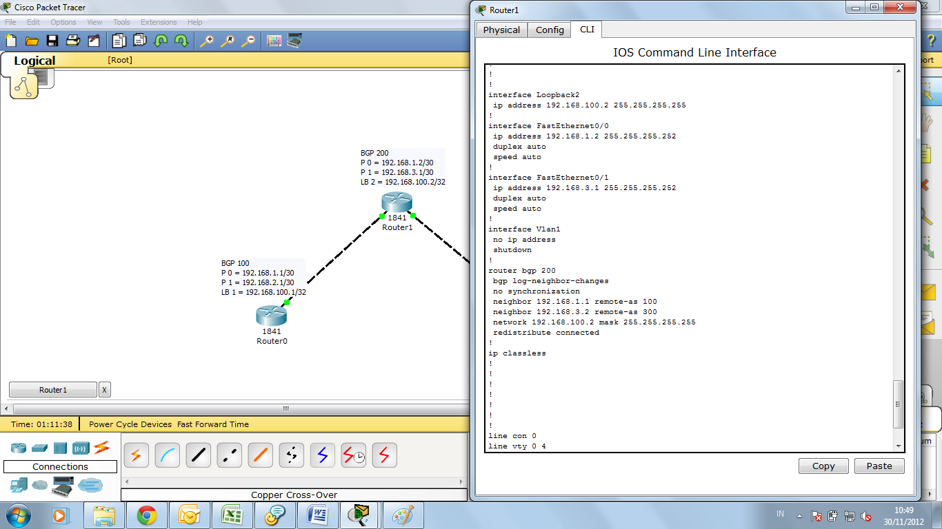The image size is (942, 529).
Task: Open the Custom Devices Dialog icon
Action: [x=294, y=41]
